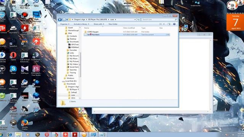Image resolution: width=244 pixels, height=137 pixels.
Task: Open Internet Explorer from taskbar
Action: pyautogui.click(x=10, y=134)
